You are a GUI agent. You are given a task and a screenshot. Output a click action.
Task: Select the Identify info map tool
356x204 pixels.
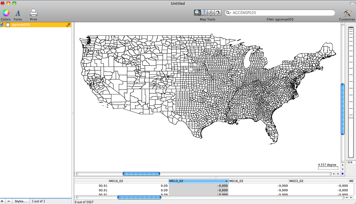[204, 12]
